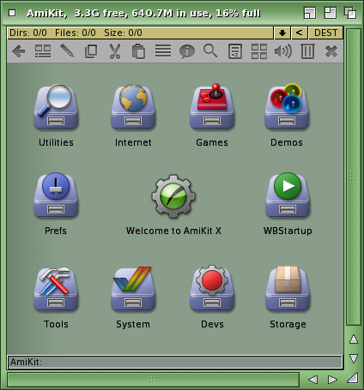364x390 pixels.
Task: Click the down-arrow button beside the Size status
Action: [282, 33]
